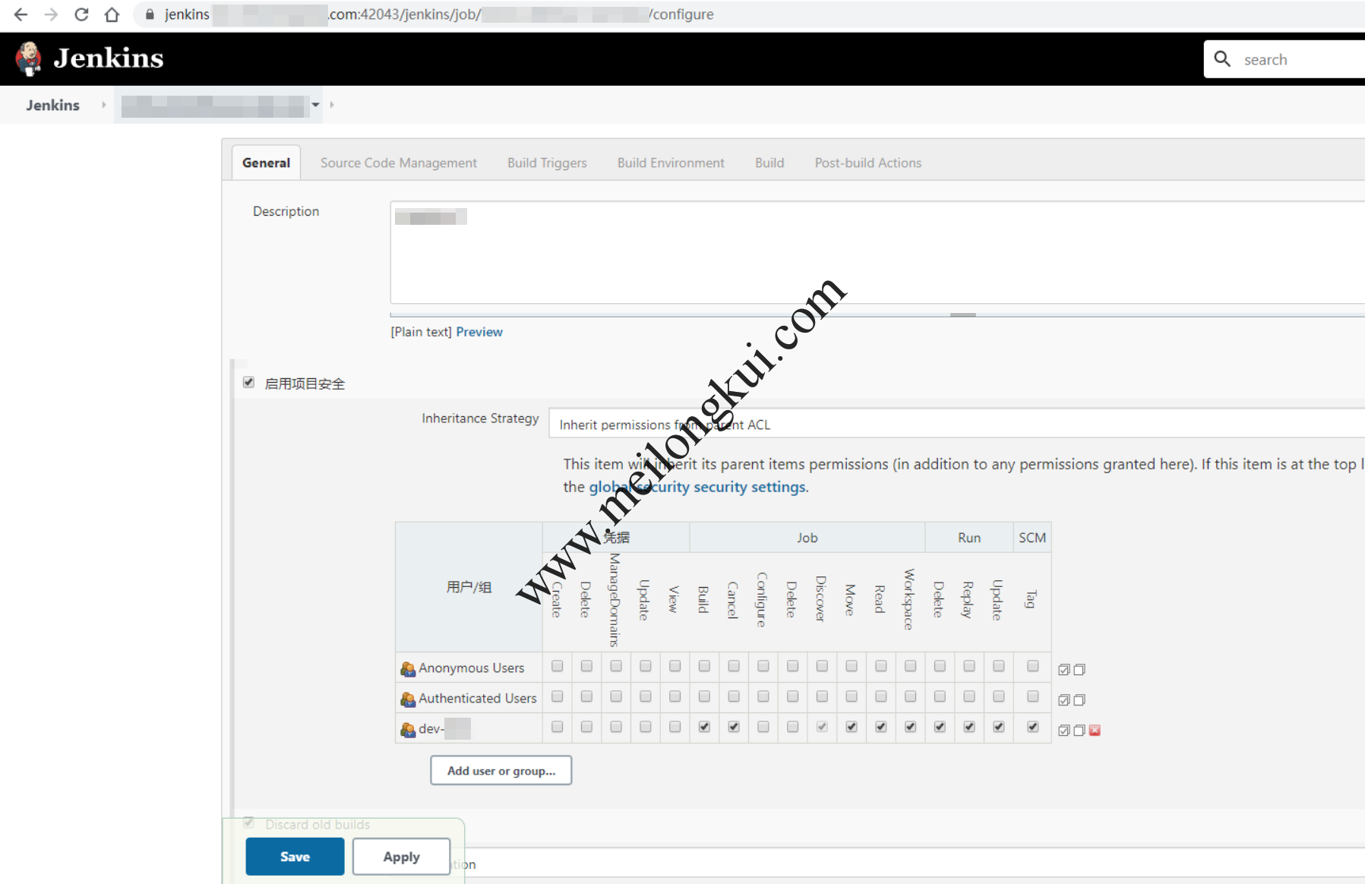This screenshot has height=884, width=1365.
Task: Click the padlock icon in the address bar
Action: (150, 14)
